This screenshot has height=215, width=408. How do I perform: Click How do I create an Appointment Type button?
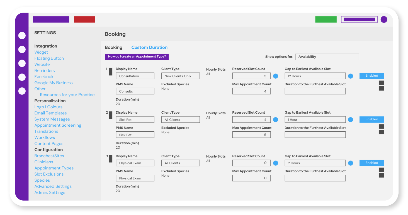pyautogui.click(x=137, y=57)
